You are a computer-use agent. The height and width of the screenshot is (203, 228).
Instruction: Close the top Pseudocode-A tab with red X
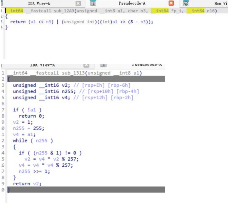pos(171,3)
